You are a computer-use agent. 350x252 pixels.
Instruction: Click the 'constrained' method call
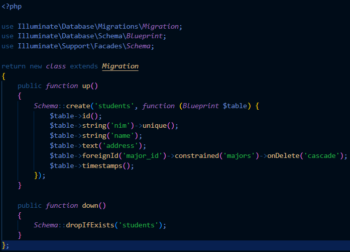point(197,155)
